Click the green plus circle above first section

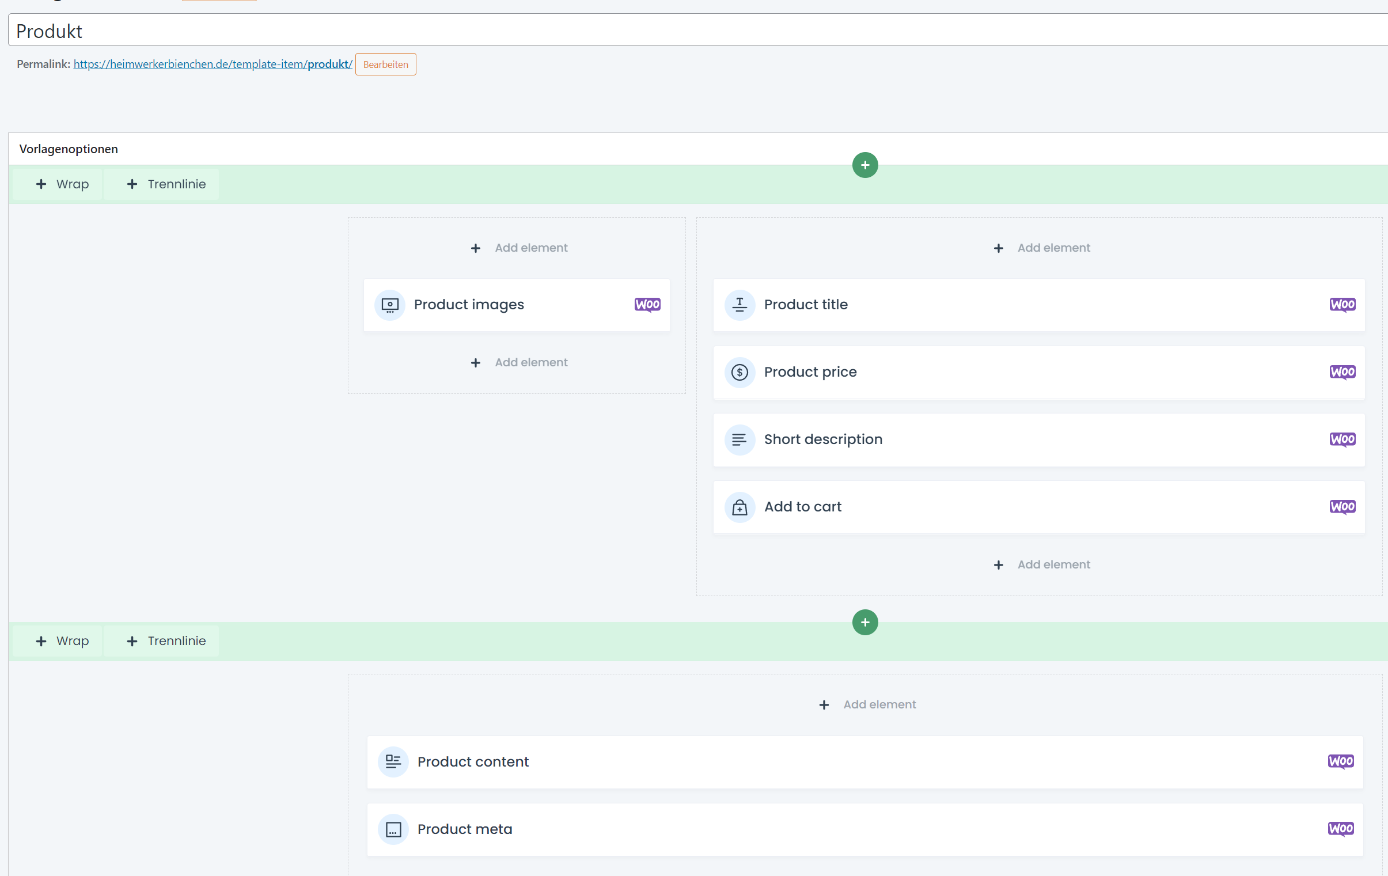pos(864,165)
